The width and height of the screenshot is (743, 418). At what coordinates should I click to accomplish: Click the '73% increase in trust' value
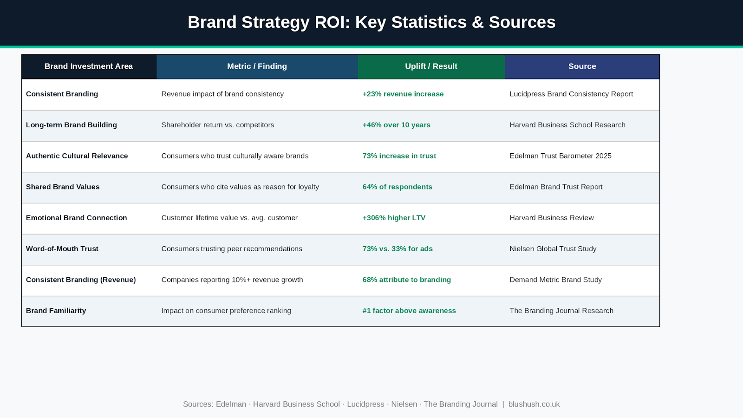click(399, 156)
